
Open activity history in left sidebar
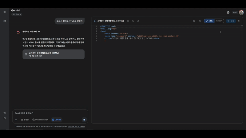coord(5,113)
